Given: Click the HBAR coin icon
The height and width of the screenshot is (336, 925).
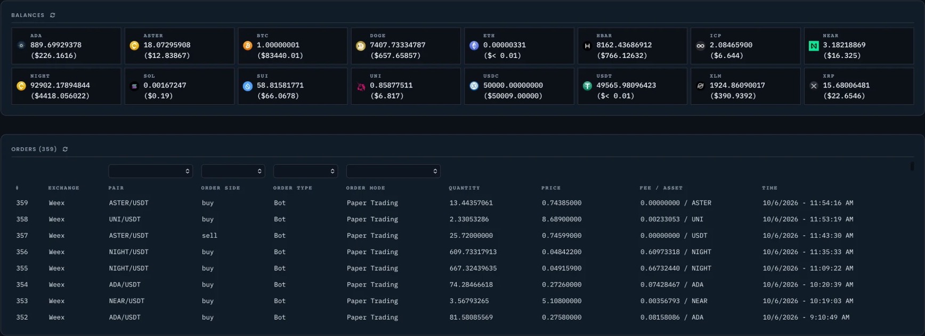Looking at the screenshot, I should (587, 46).
